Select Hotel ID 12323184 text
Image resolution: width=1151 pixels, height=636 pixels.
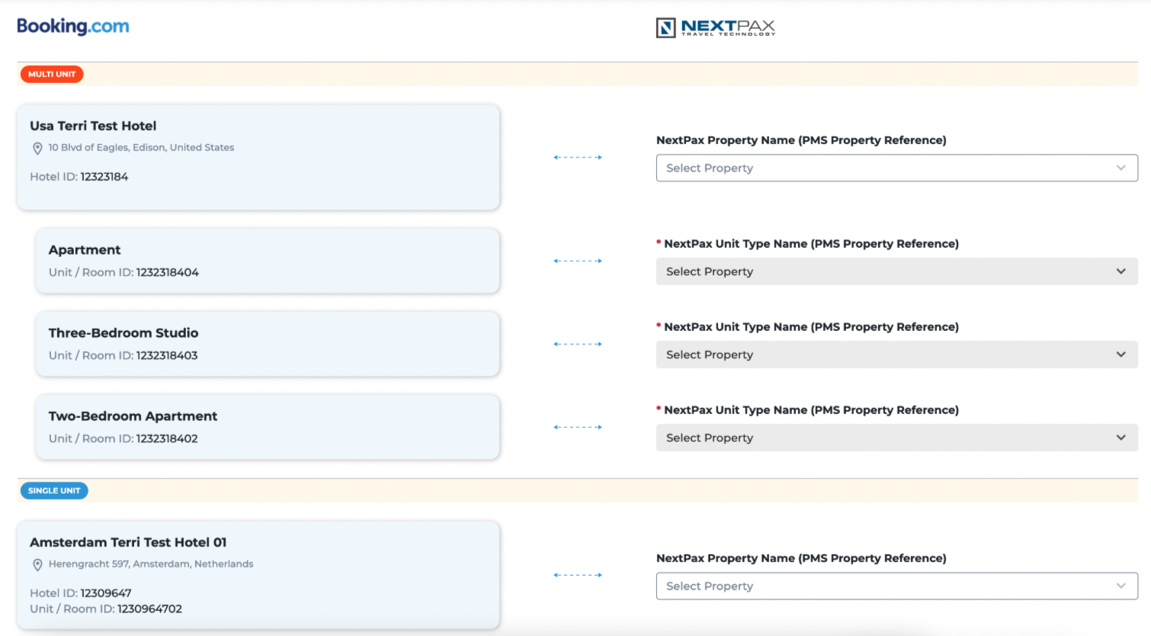click(x=79, y=177)
